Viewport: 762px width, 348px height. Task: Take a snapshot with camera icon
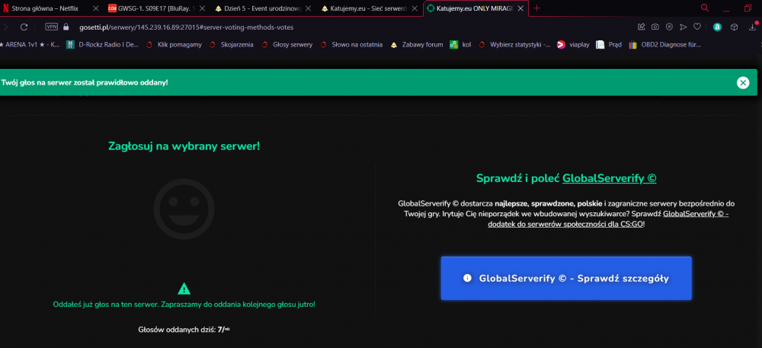[655, 27]
